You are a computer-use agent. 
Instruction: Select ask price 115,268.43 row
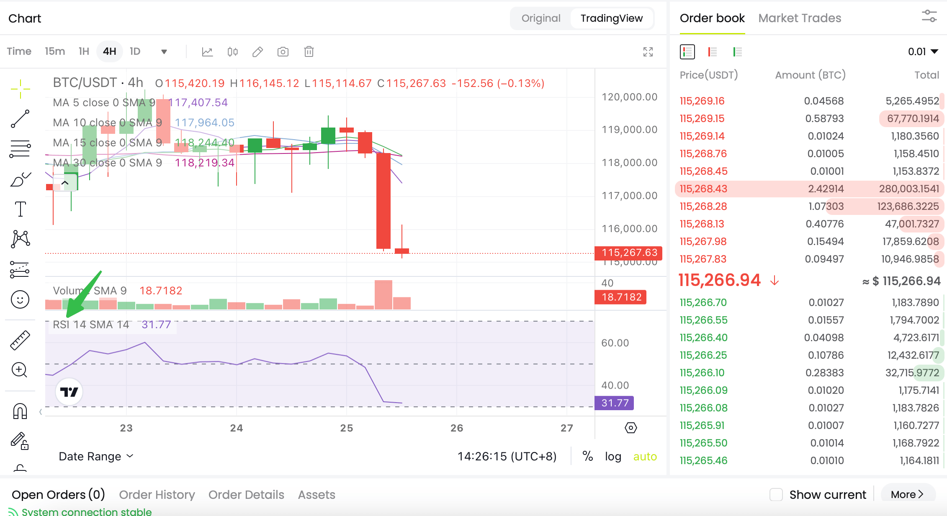pyautogui.click(x=809, y=189)
